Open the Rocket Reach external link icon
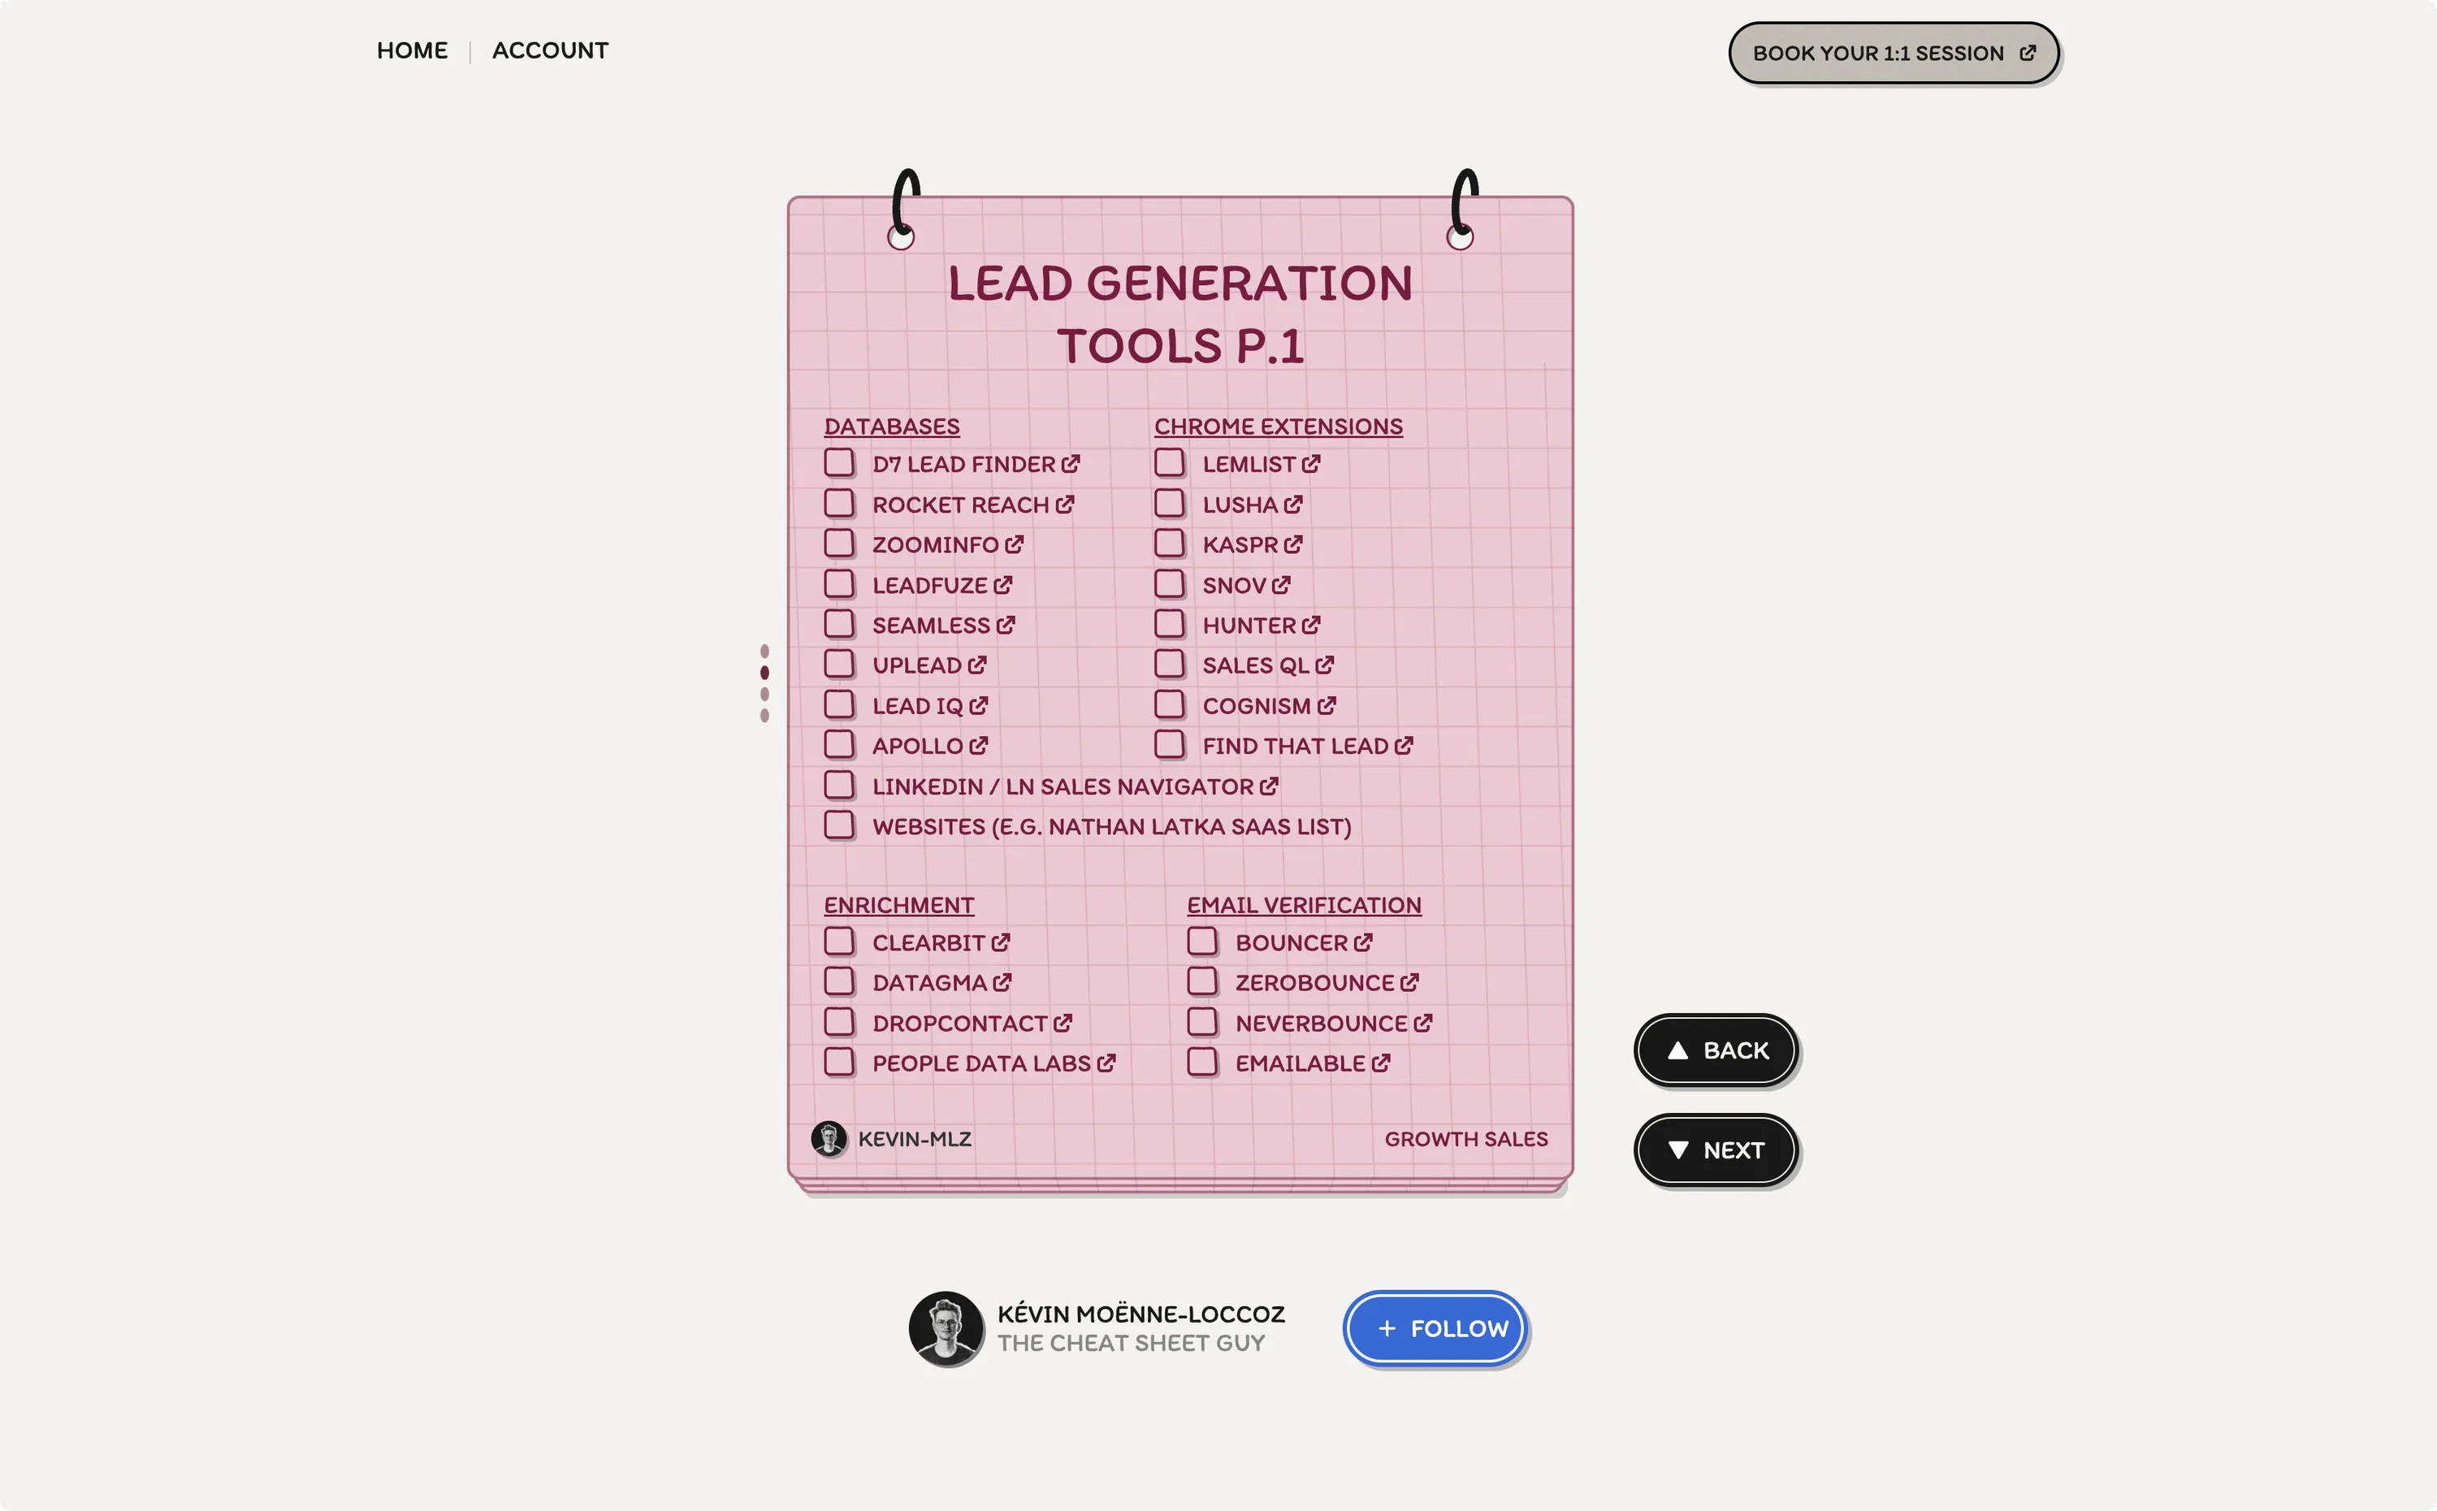 [x=1066, y=503]
